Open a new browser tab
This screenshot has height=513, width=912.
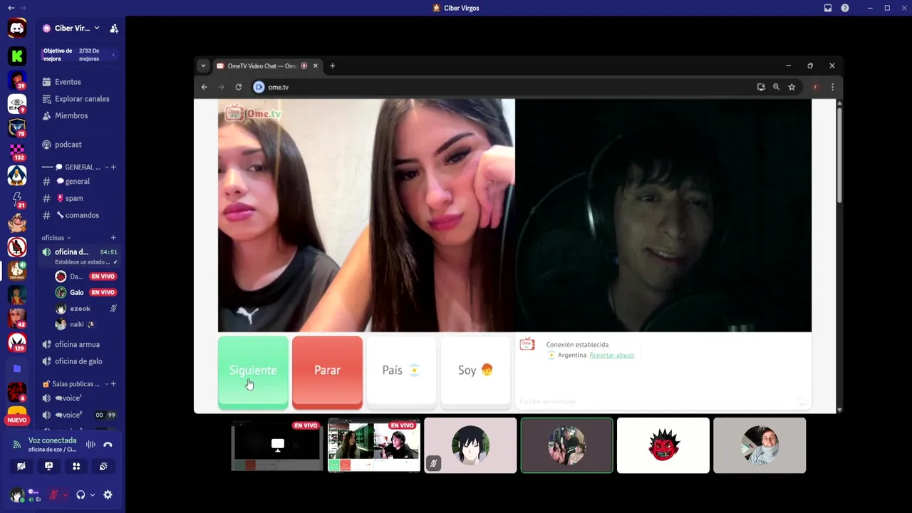(332, 66)
